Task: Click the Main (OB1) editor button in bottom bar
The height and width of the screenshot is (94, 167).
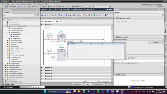Action: [38, 87]
